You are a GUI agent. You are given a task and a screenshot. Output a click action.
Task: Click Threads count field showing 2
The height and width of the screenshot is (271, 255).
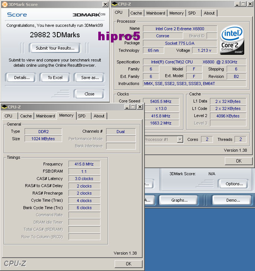(x=240, y=139)
